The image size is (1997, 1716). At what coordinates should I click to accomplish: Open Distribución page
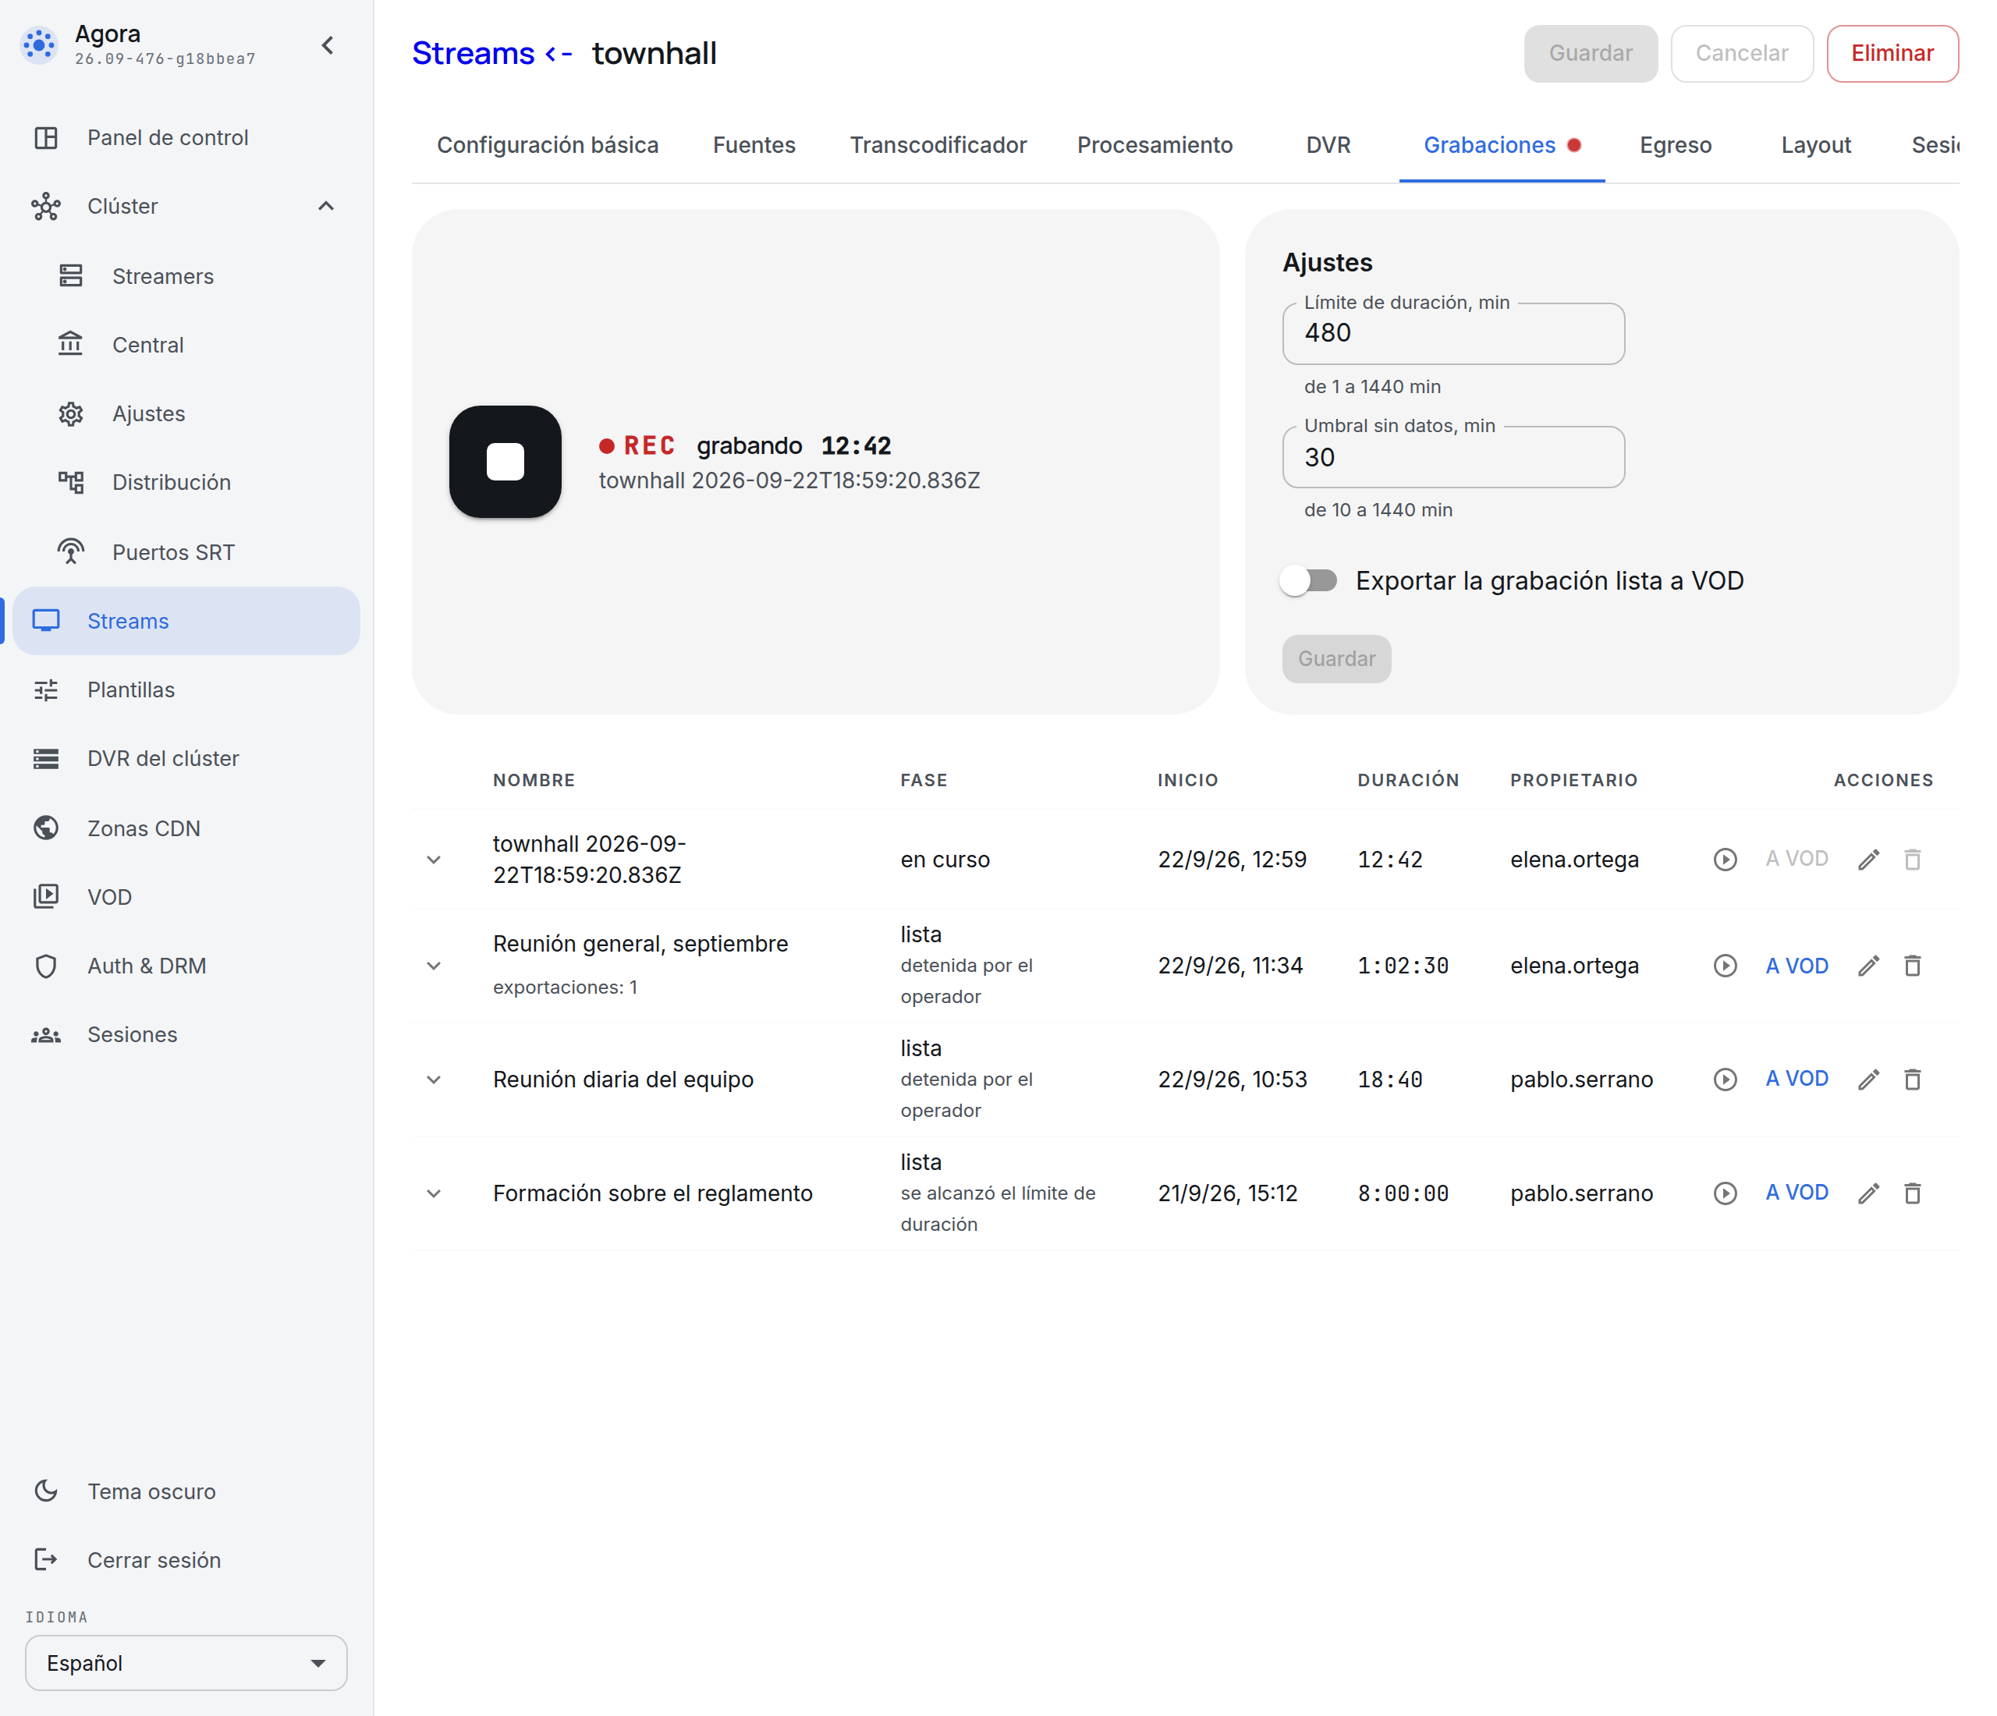(x=187, y=482)
